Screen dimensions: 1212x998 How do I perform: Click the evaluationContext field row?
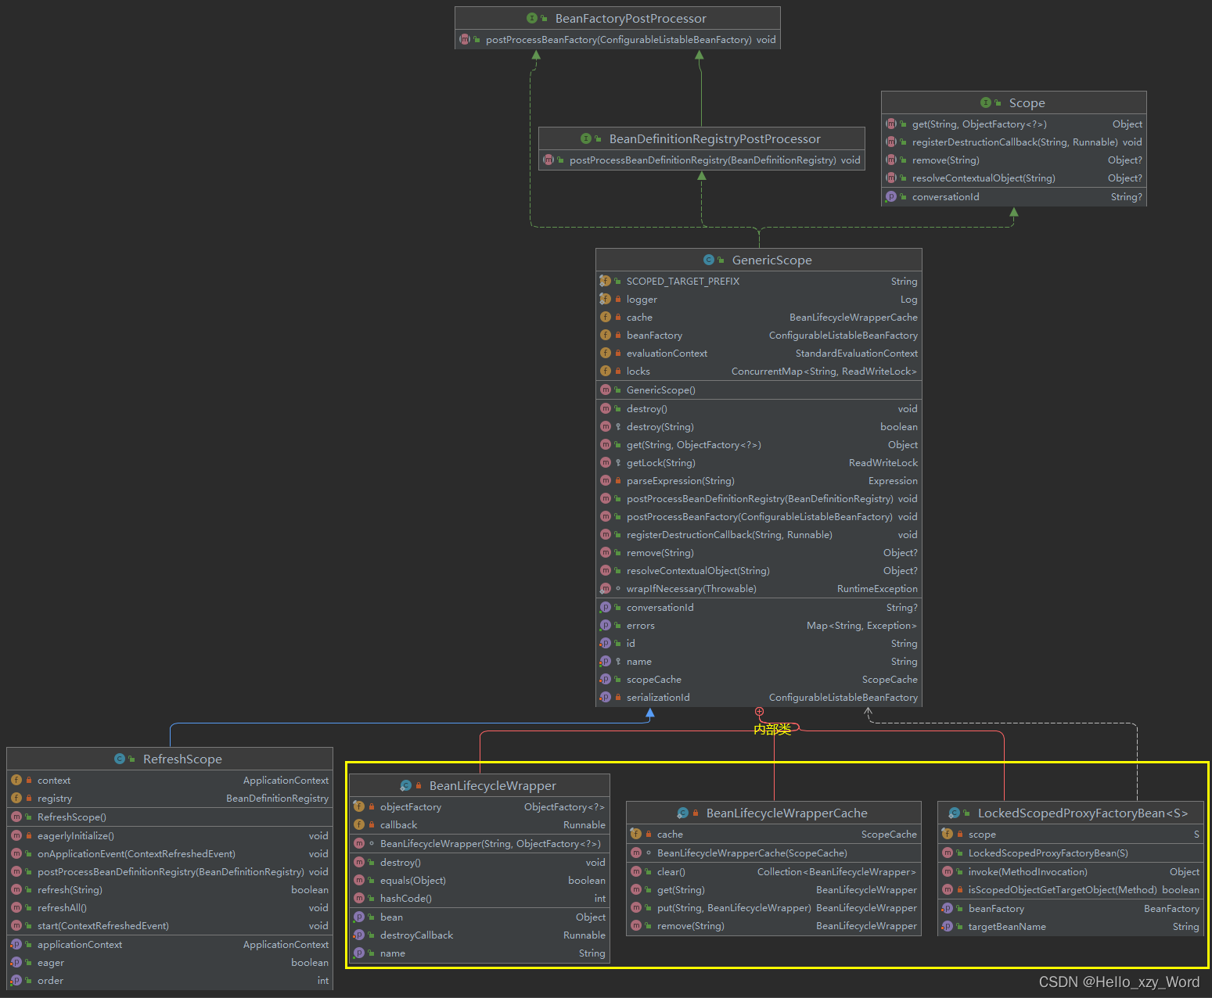(759, 354)
